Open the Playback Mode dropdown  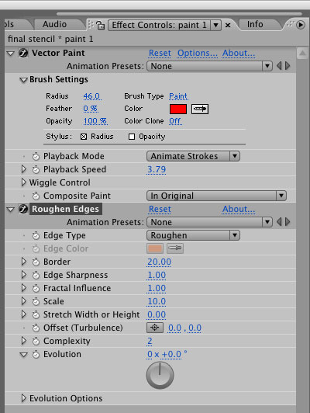tap(193, 156)
